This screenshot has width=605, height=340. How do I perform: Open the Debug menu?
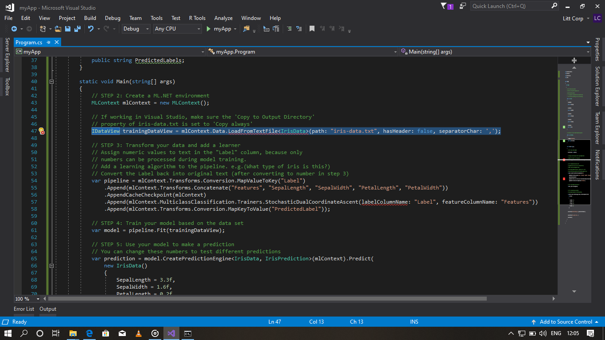point(112,18)
